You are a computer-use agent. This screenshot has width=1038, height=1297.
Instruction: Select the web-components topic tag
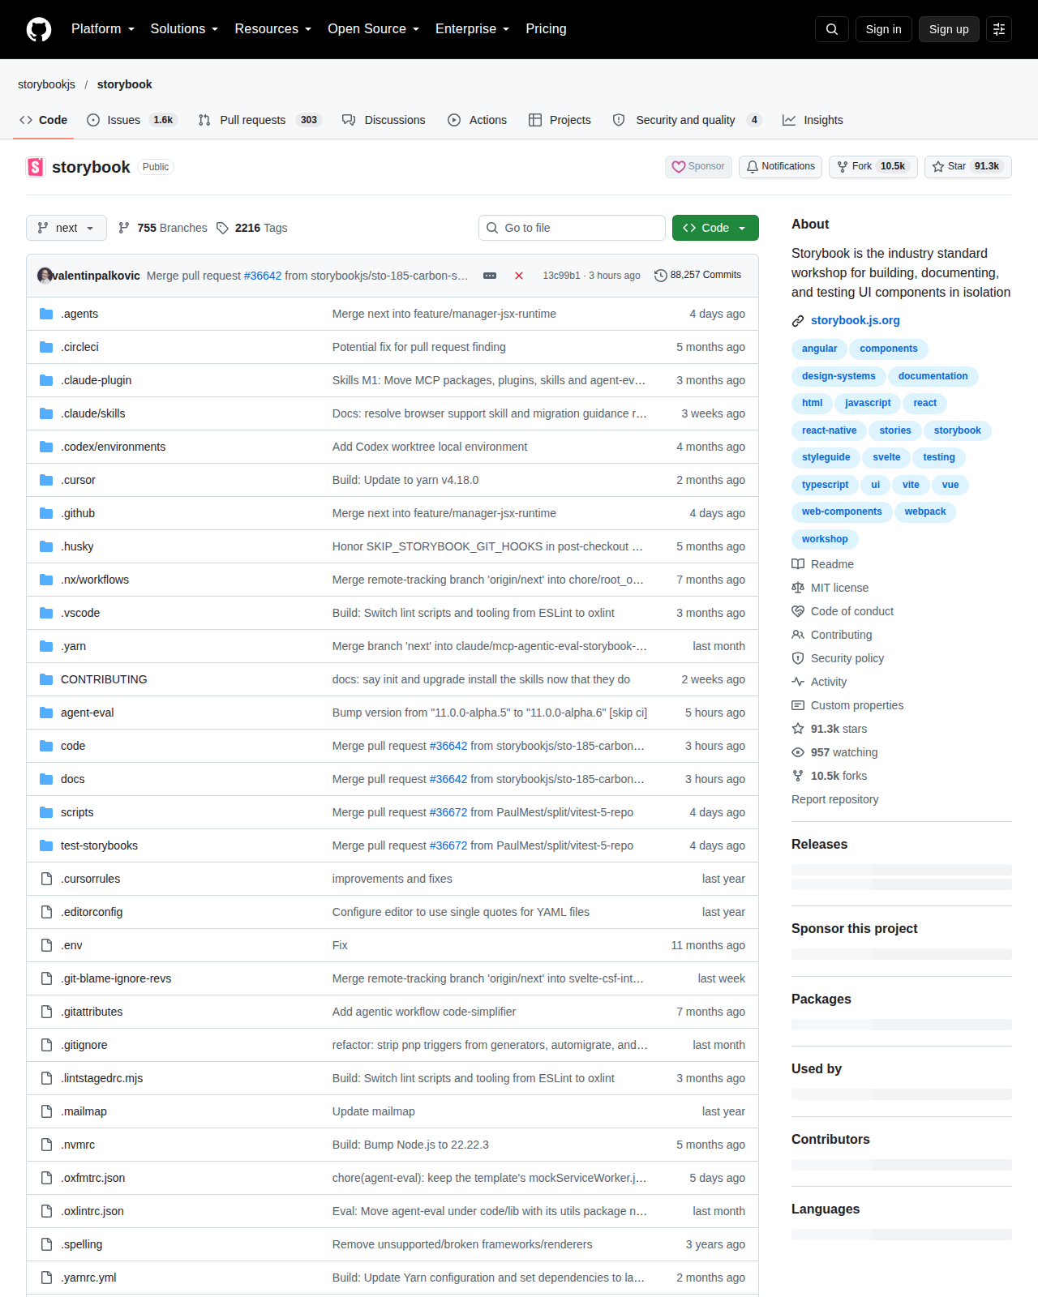[x=842, y=512]
